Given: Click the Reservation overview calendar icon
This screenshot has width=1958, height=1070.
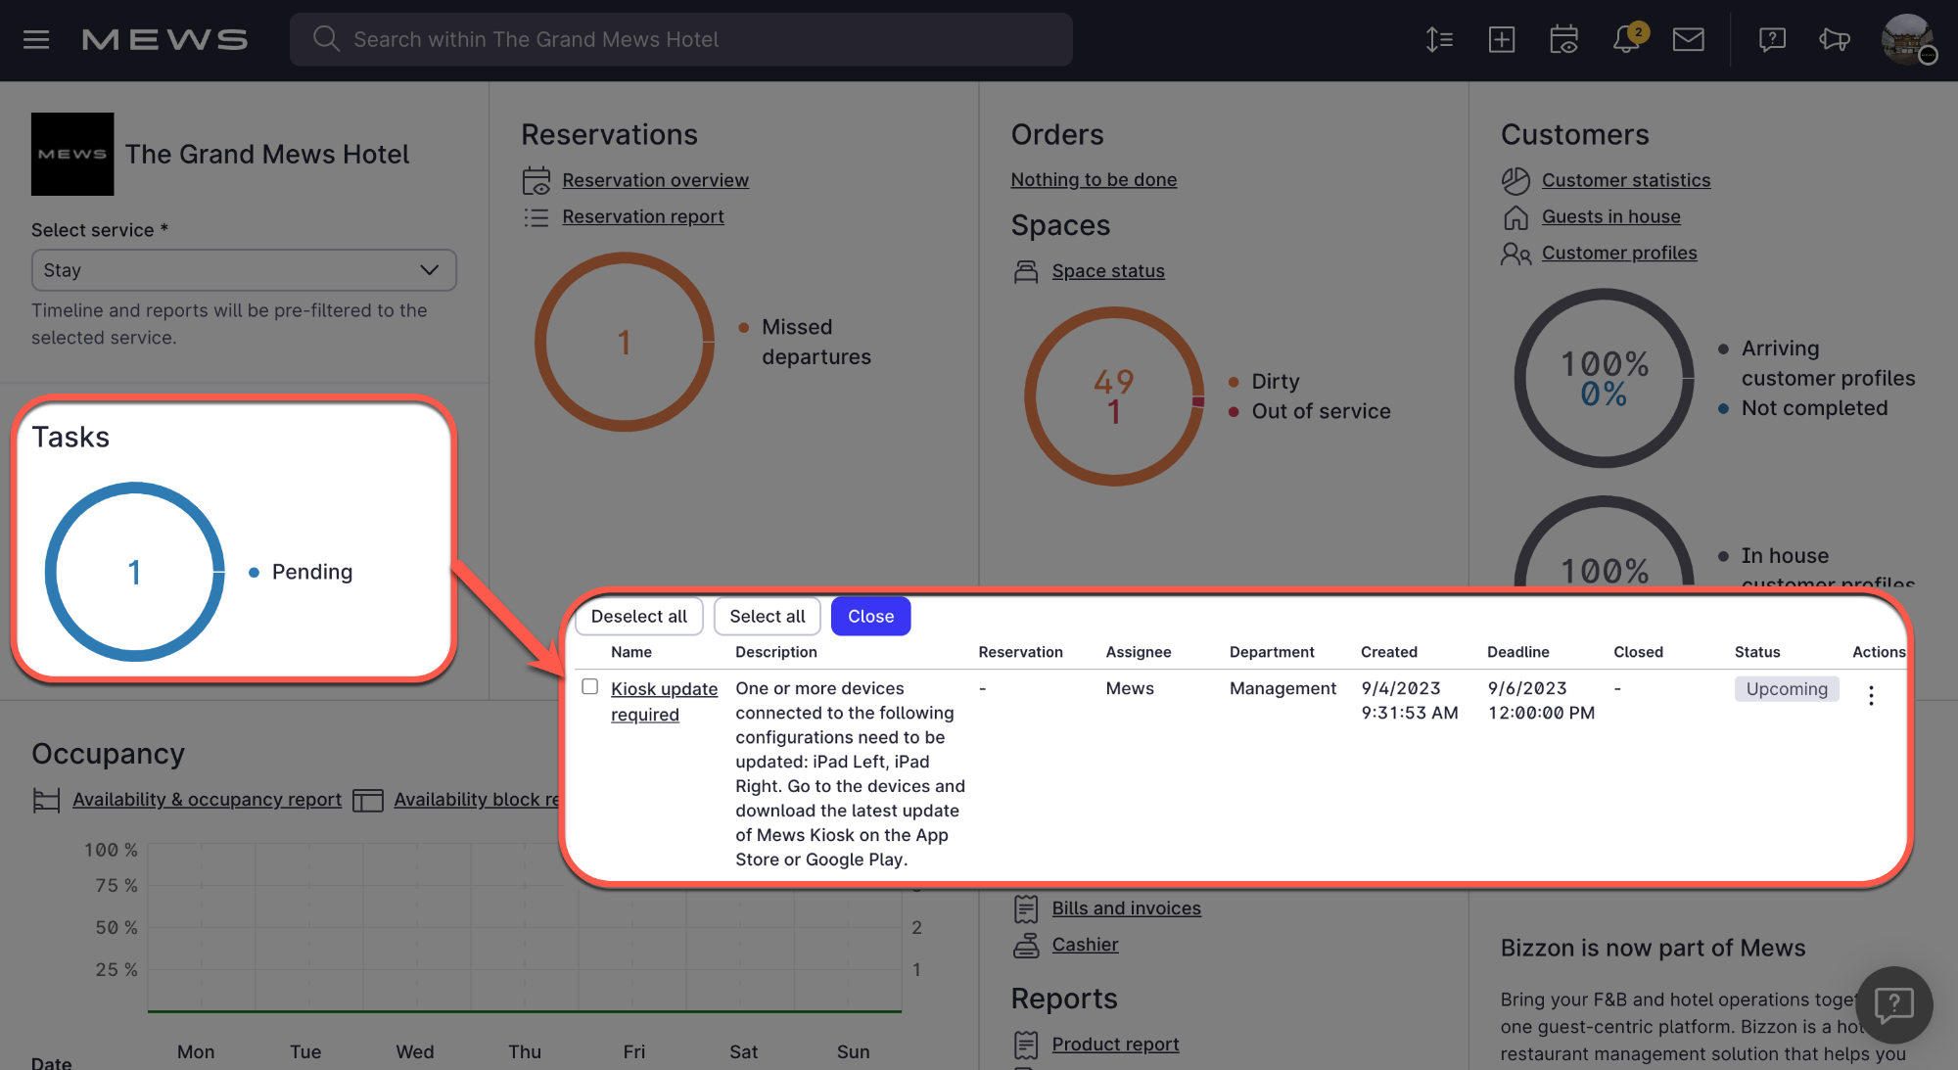Looking at the screenshot, I should pos(536,181).
